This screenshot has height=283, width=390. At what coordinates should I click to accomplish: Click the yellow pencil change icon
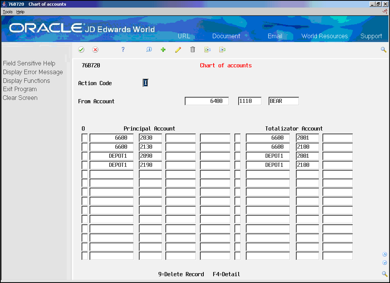pos(178,50)
